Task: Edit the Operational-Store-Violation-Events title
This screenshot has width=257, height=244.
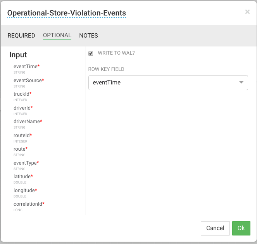Action: tap(67, 13)
